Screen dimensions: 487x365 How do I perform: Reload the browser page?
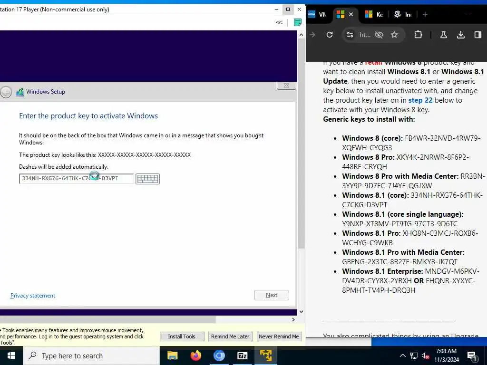(330, 35)
